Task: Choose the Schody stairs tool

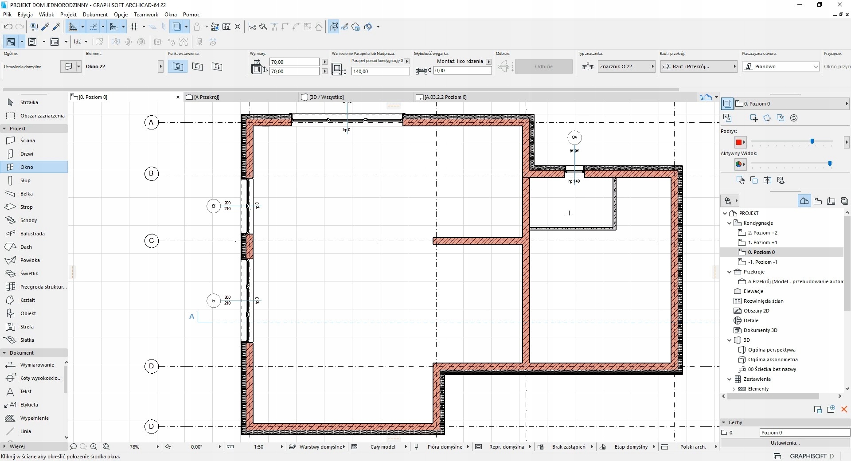Action: pos(28,220)
